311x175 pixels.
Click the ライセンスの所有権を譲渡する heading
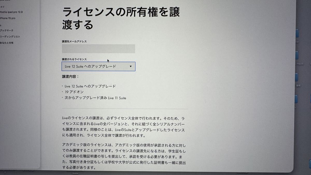121,18
